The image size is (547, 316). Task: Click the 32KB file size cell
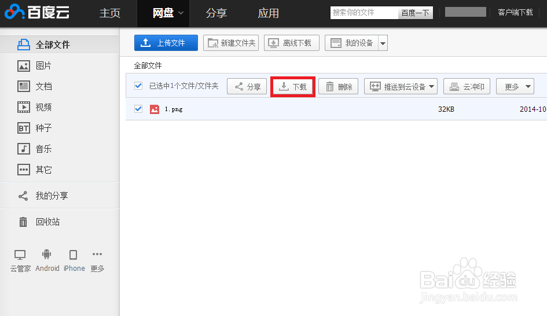click(x=446, y=109)
